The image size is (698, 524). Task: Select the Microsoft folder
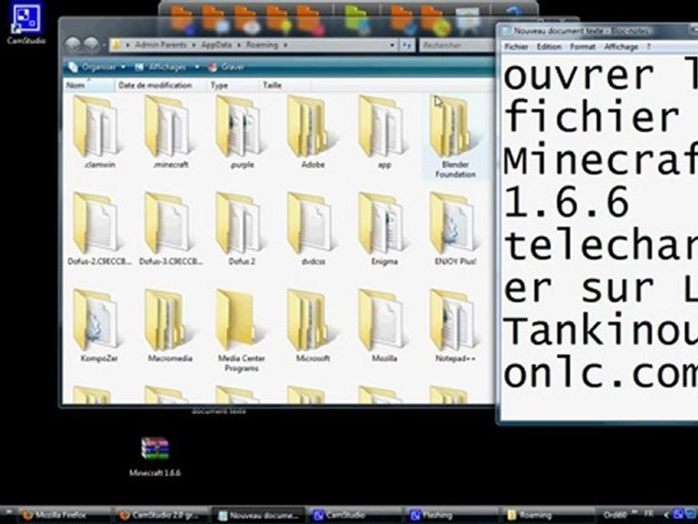coord(313,325)
